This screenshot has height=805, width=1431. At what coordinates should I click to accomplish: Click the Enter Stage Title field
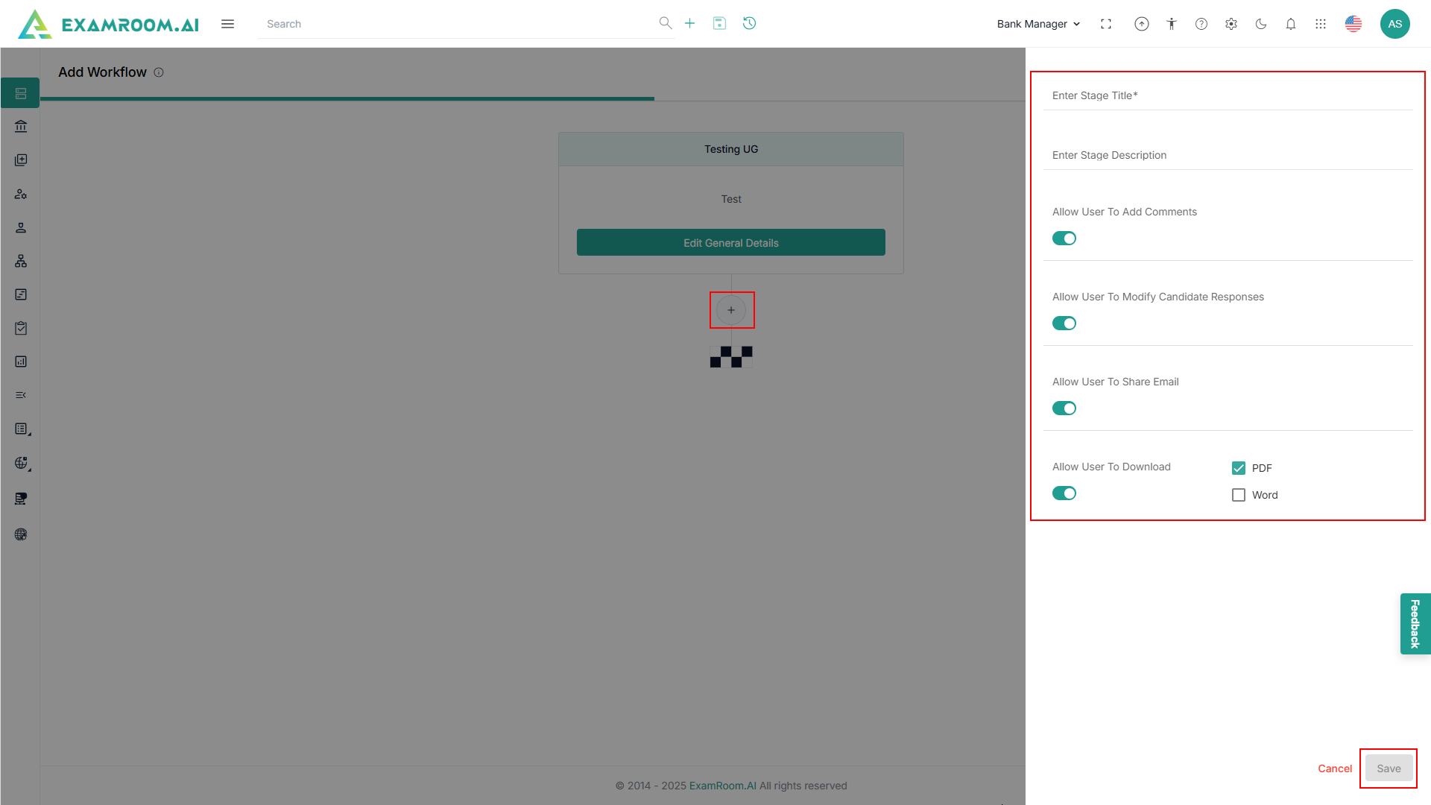click(x=1227, y=96)
